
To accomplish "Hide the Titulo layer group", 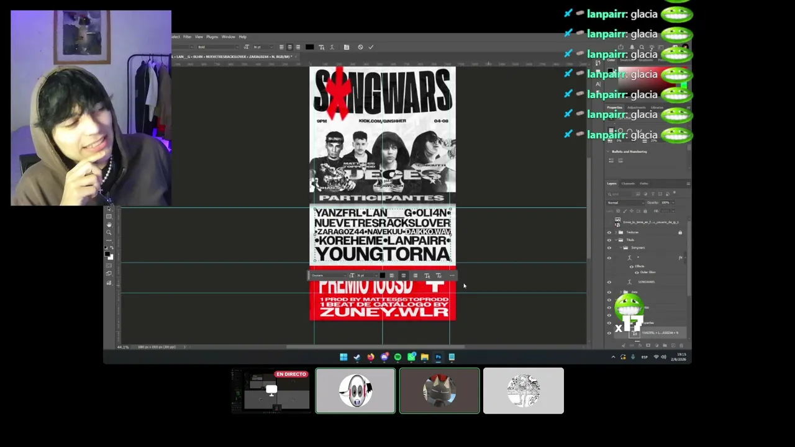I will click(x=609, y=240).
